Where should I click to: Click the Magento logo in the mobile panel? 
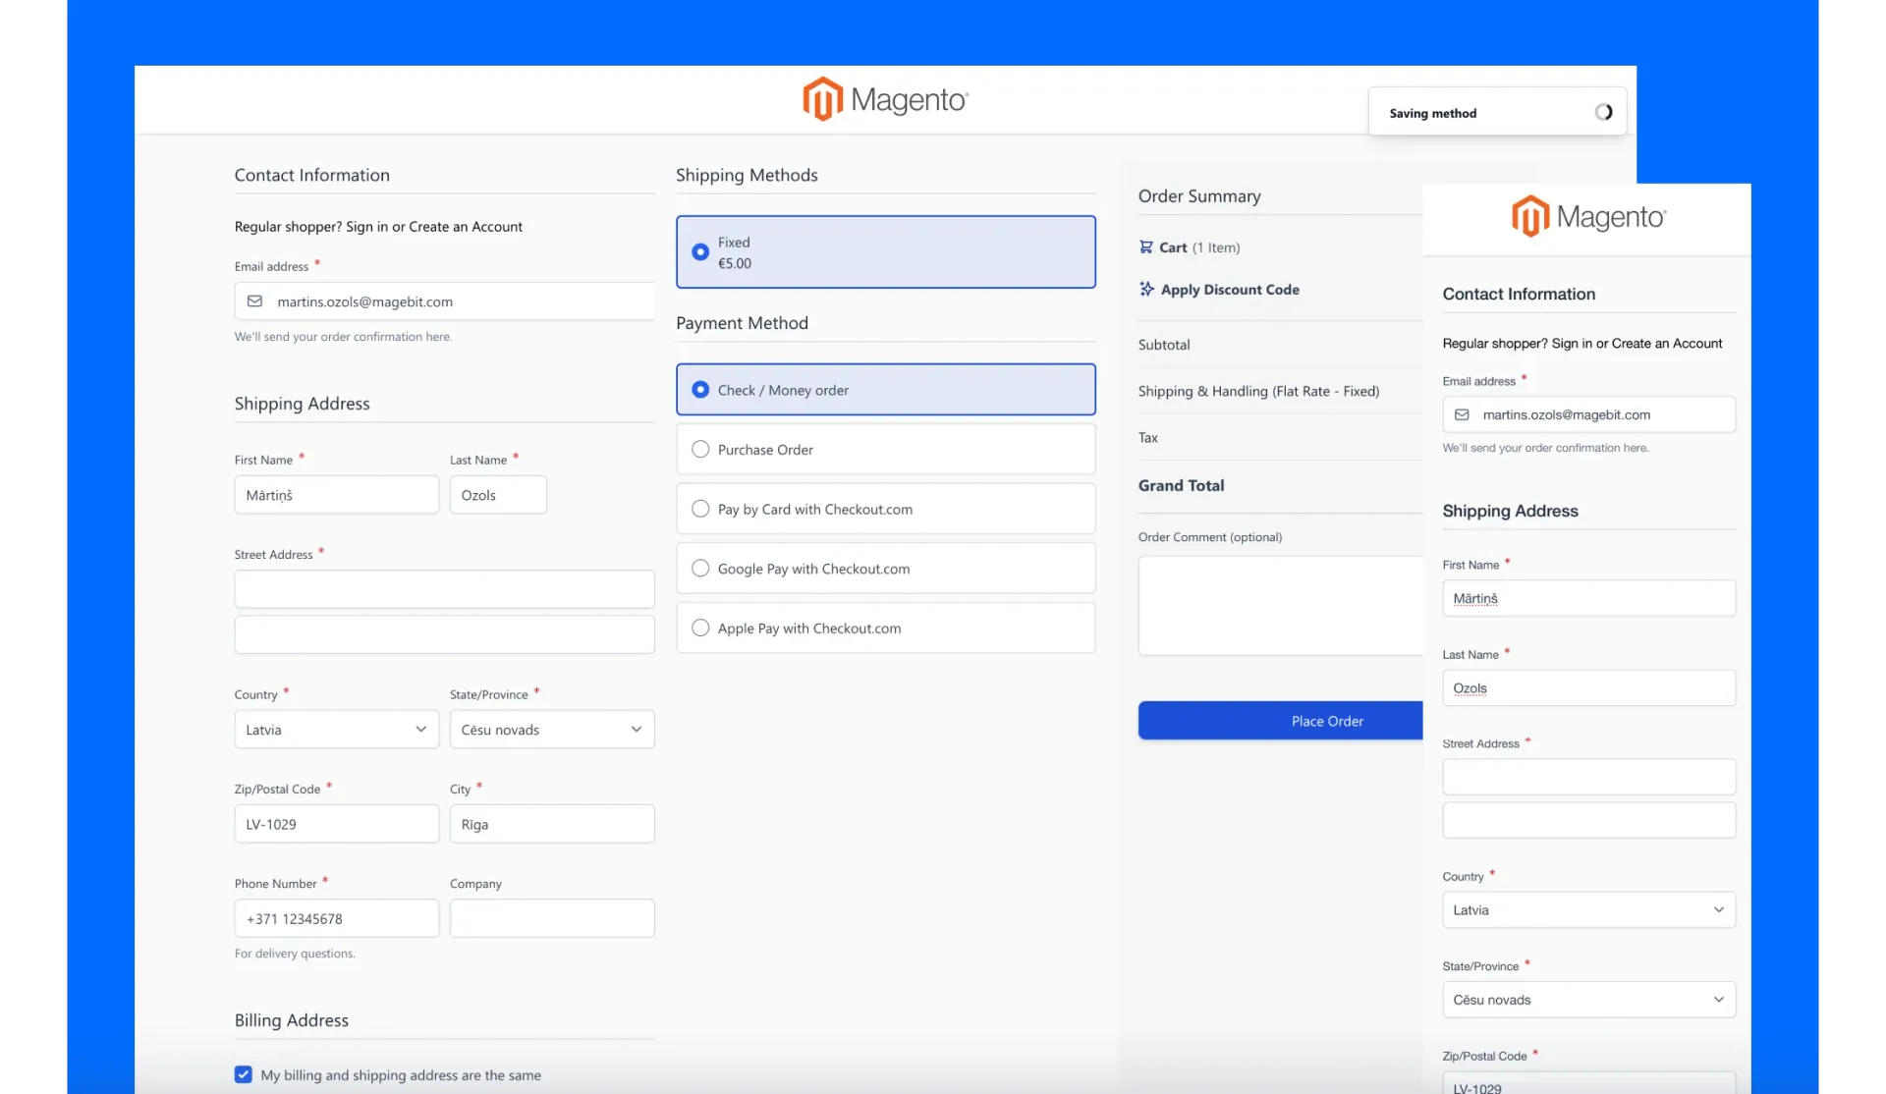pos(1588,216)
